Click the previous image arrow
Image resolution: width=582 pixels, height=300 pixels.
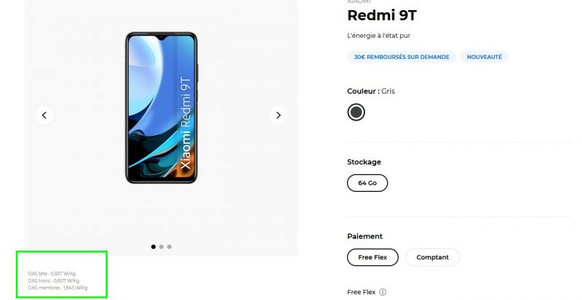pyautogui.click(x=44, y=115)
